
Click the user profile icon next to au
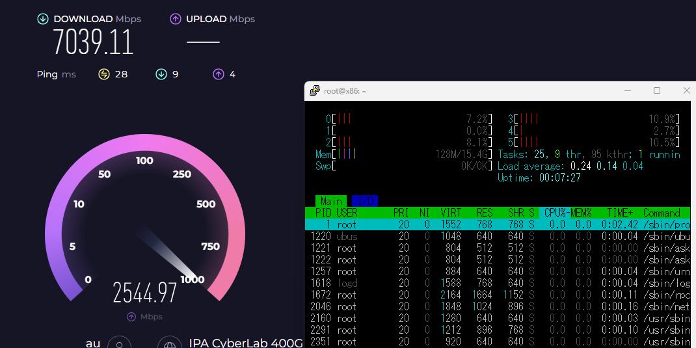[119, 343]
